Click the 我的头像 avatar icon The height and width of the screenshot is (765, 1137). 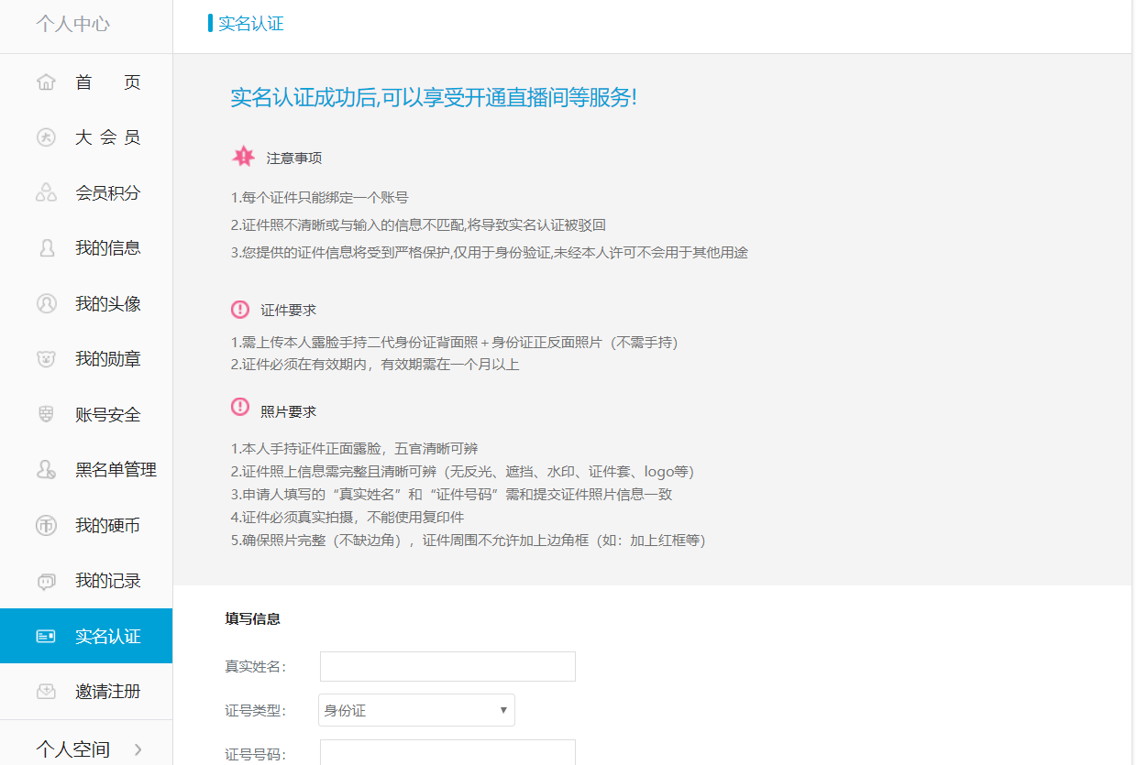46,304
